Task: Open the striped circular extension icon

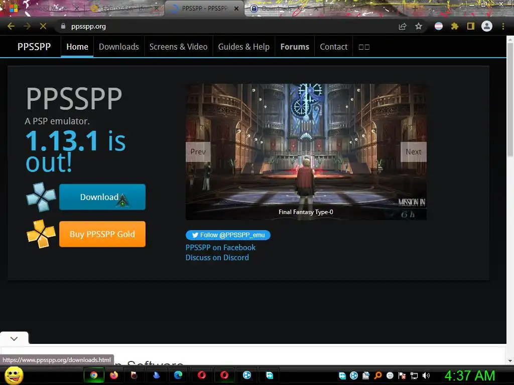Action: point(439,26)
